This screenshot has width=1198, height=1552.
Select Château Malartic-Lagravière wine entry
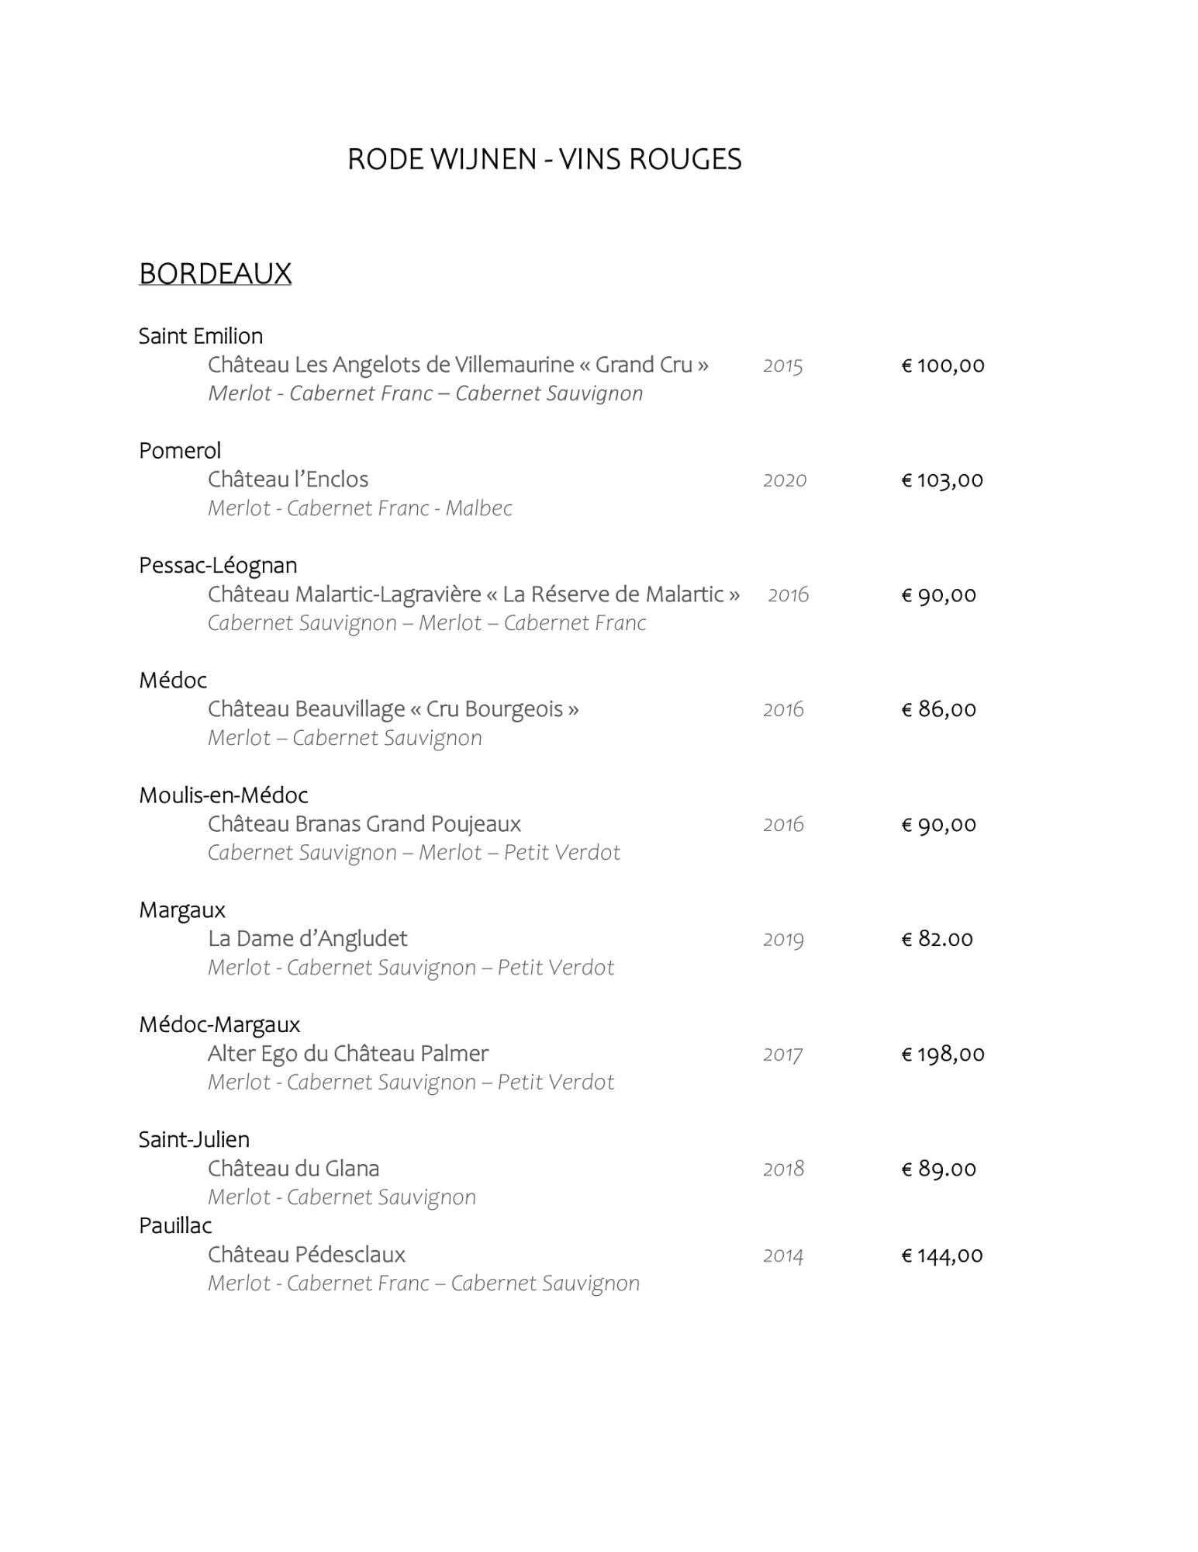pyautogui.click(x=473, y=594)
